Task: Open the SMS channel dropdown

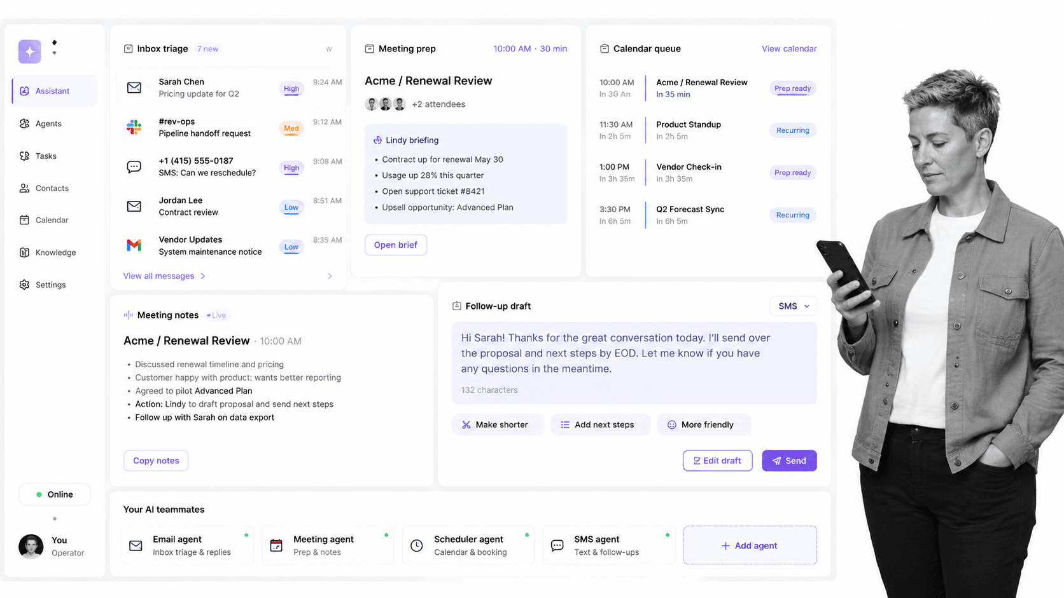Action: coord(793,306)
